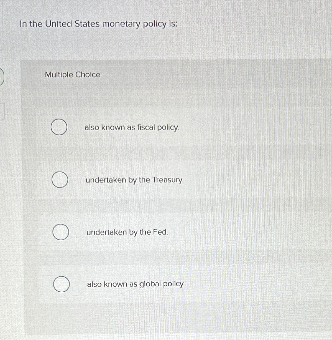The width and height of the screenshot is (332, 340).
Task: Click the answer text 'undertaken by the Treasury.'
Action: point(134,180)
